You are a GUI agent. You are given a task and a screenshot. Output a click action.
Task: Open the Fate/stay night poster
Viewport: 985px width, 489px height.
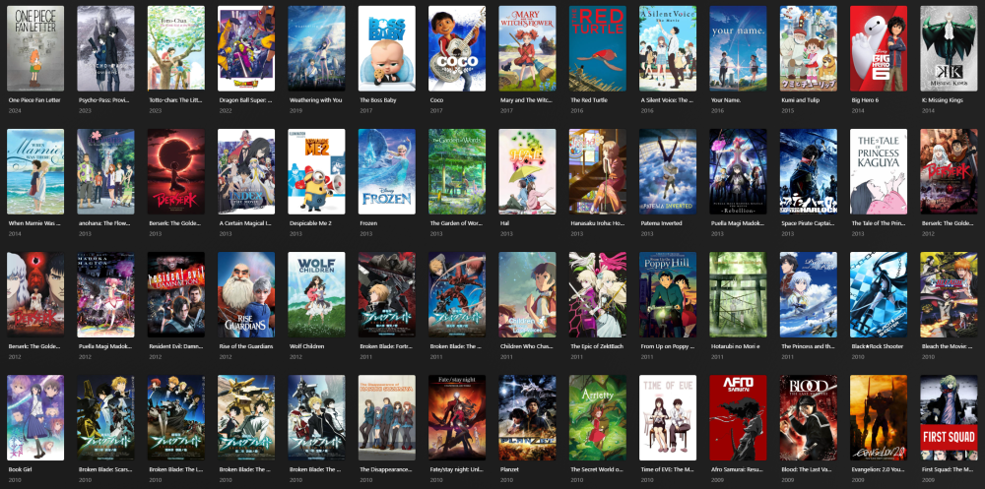coord(457,417)
